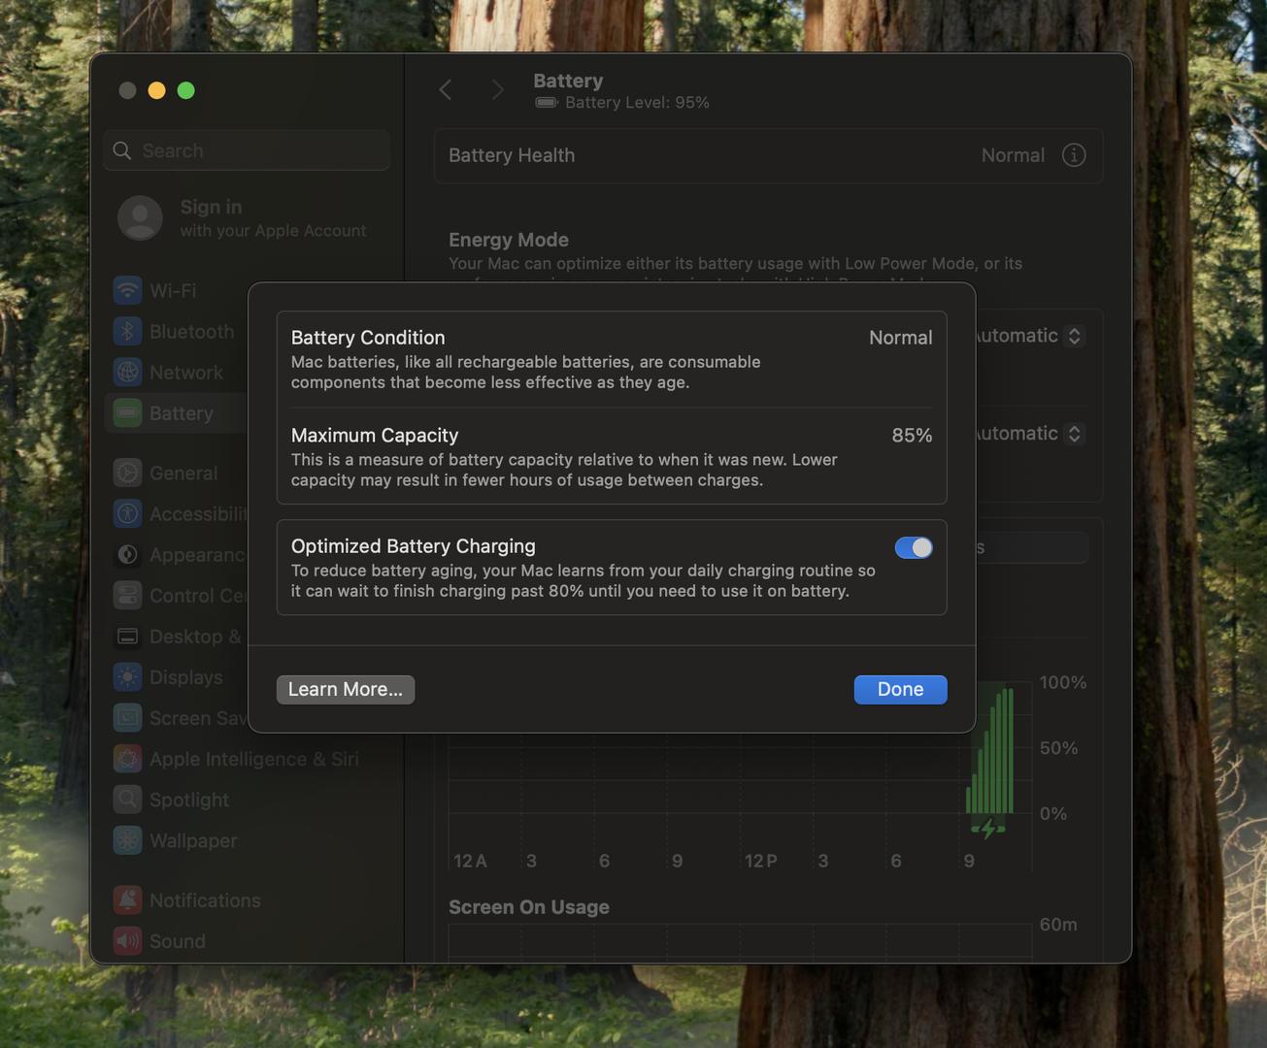
Task: Open the Network globe icon
Action: click(x=127, y=372)
